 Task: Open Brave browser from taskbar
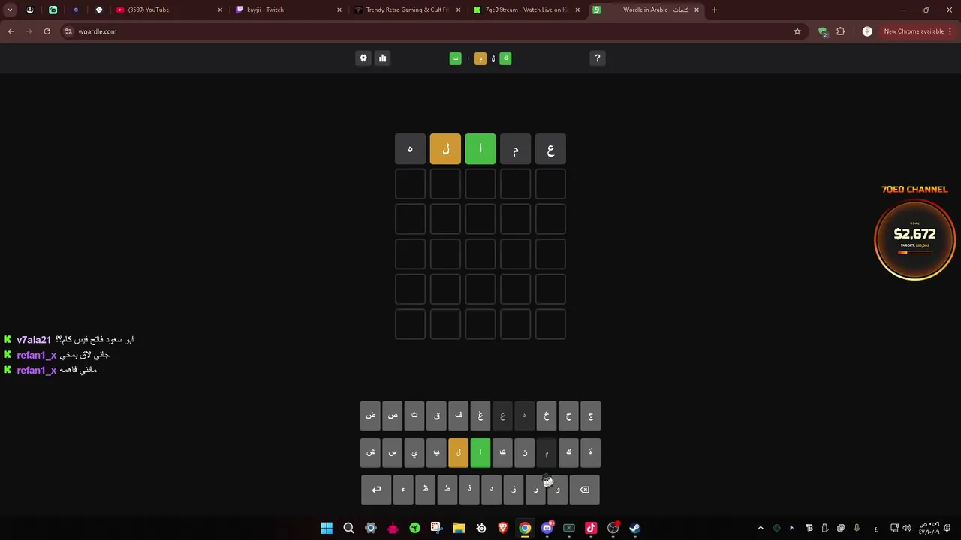[503, 528]
